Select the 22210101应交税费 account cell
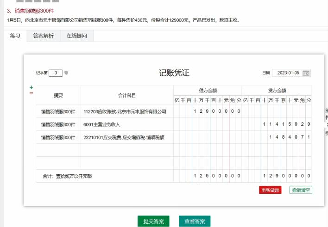Image resolution: width=328 pixels, height=227 pixels. [x=126, y=137]
